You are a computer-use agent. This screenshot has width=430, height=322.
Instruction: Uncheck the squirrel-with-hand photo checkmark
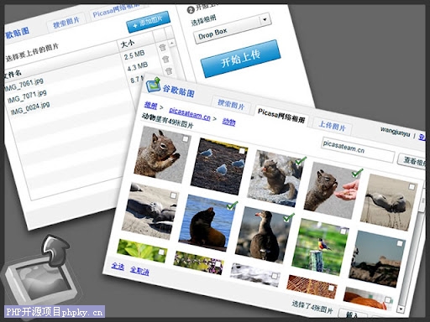(357, 173)
